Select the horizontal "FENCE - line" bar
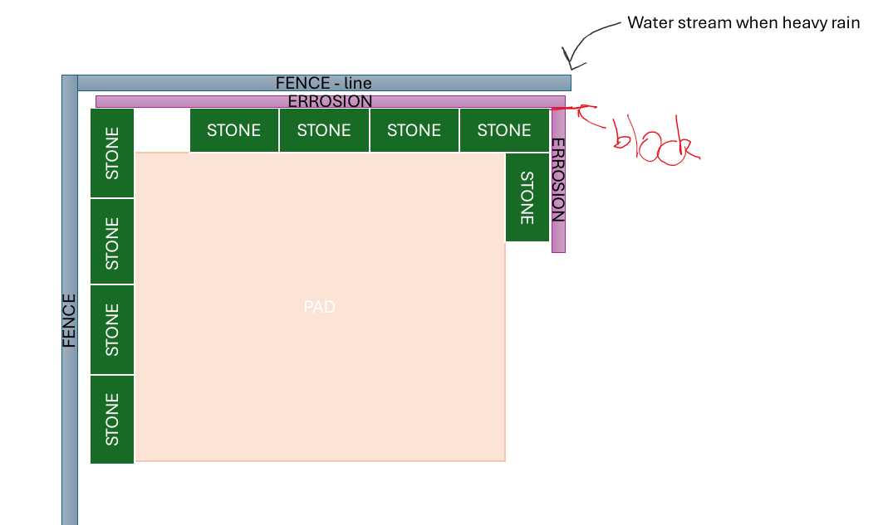This screenshot has height=525, width=878. click(324, 83)
